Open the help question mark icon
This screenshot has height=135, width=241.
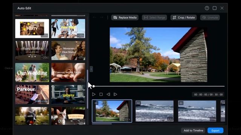pyautogui.click(x=207, y=8)
